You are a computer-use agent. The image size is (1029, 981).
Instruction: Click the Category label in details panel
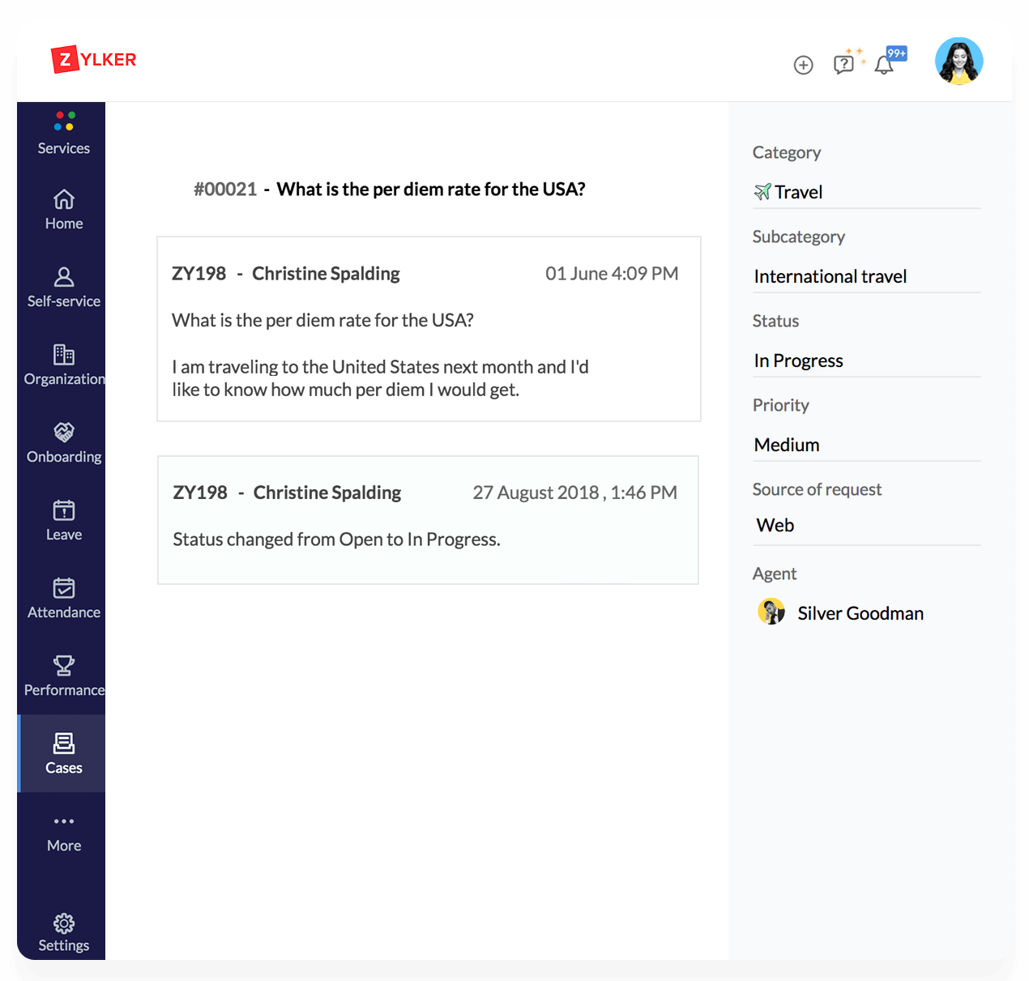point(787,152)
